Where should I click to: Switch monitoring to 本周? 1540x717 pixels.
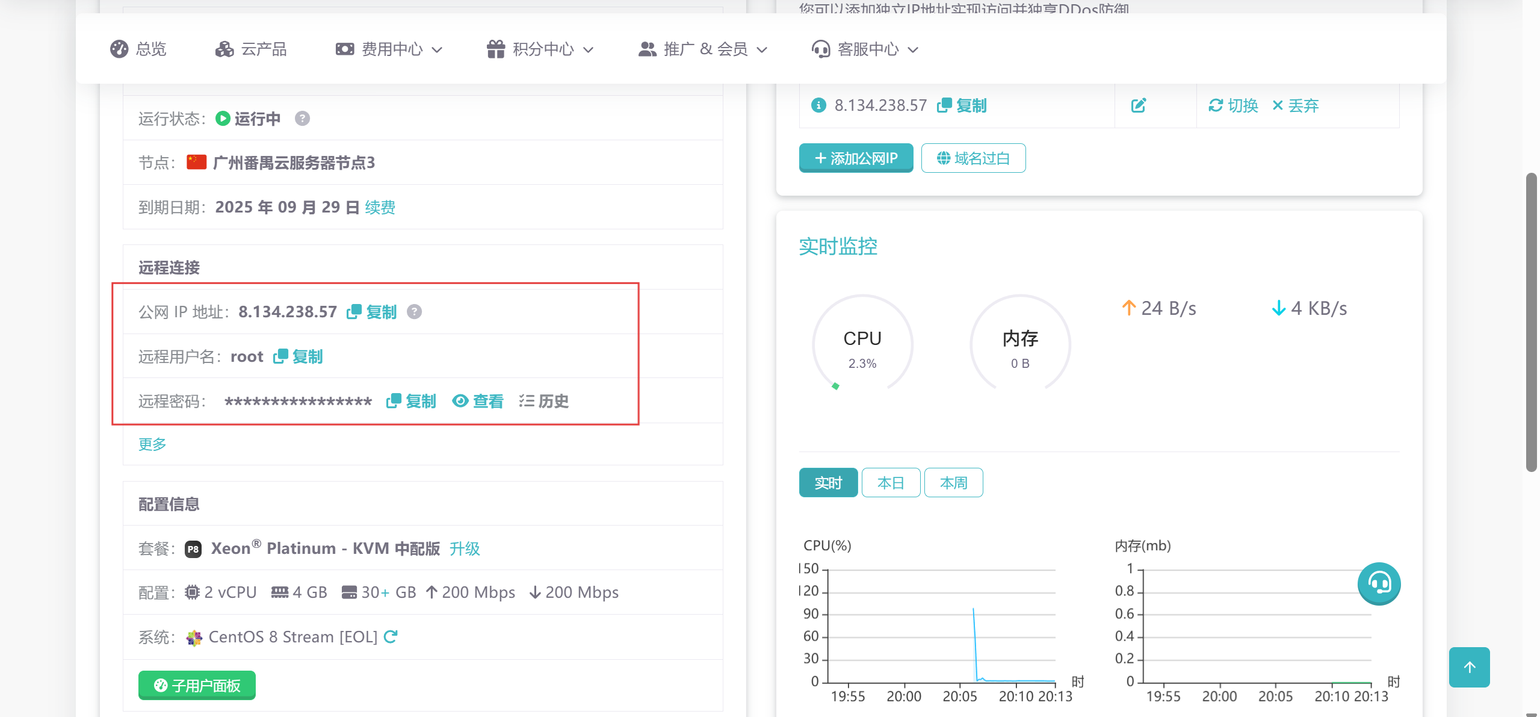coord(953,483)
